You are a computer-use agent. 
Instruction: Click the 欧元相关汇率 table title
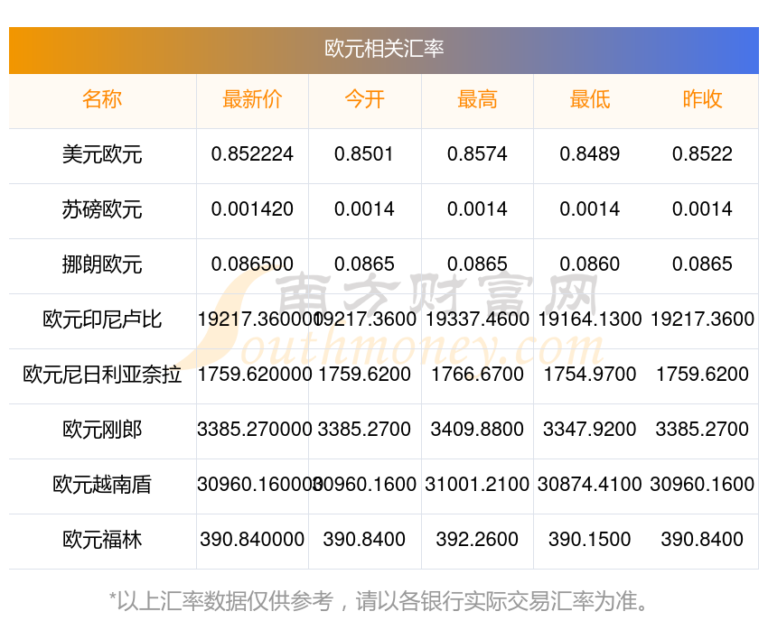click(384, 49)
